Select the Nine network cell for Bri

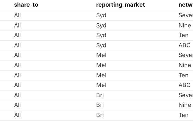coord(185,105)
